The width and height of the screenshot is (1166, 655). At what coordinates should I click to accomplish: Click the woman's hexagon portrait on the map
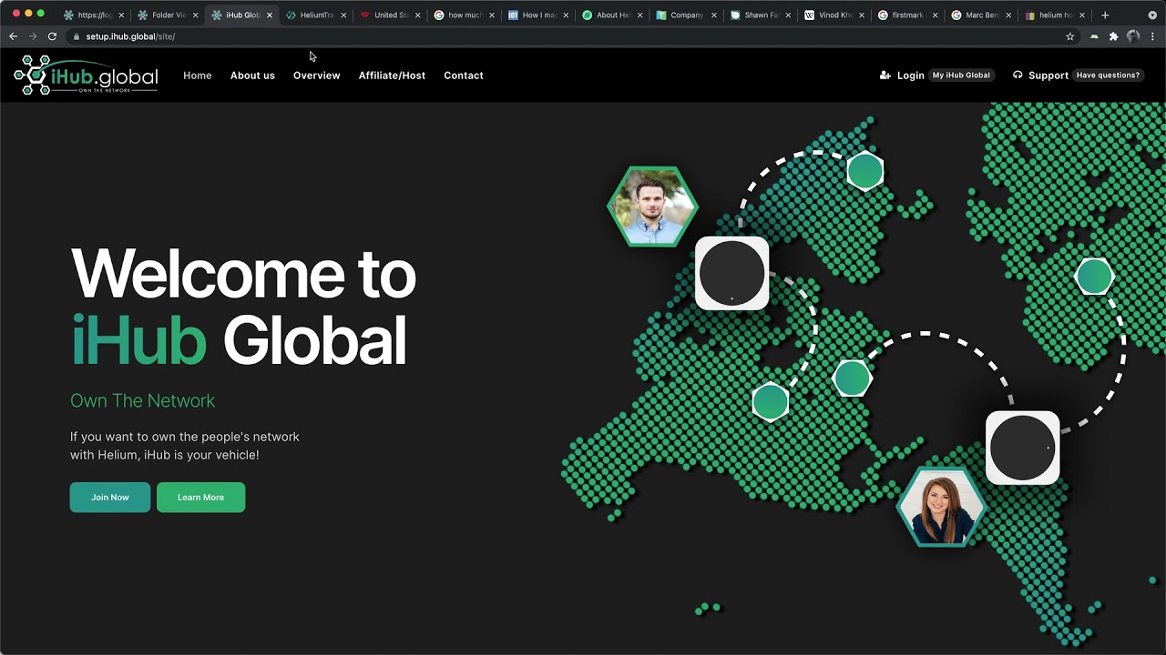point(941,507)
